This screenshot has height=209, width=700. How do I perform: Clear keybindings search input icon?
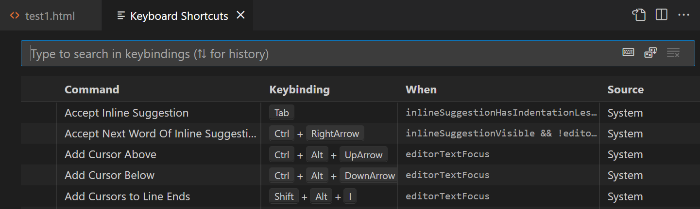673,53
